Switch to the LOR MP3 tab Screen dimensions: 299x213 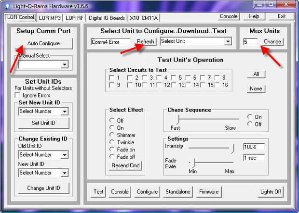50,18
